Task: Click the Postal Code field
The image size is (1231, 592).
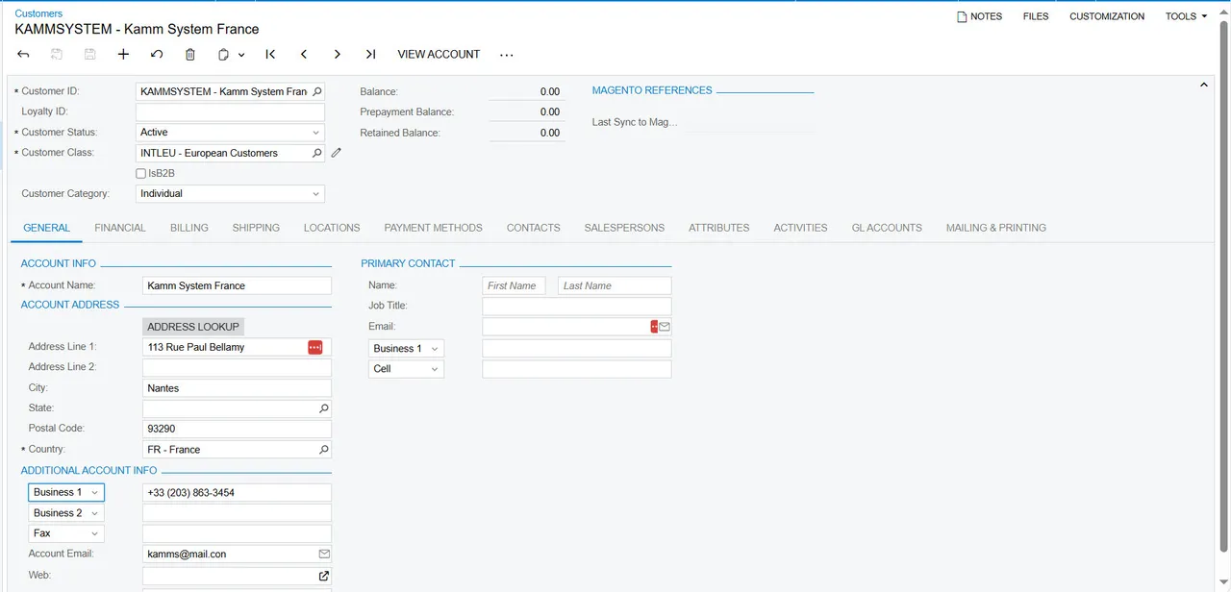Action: pyautogui.click(x=237, y=429)
